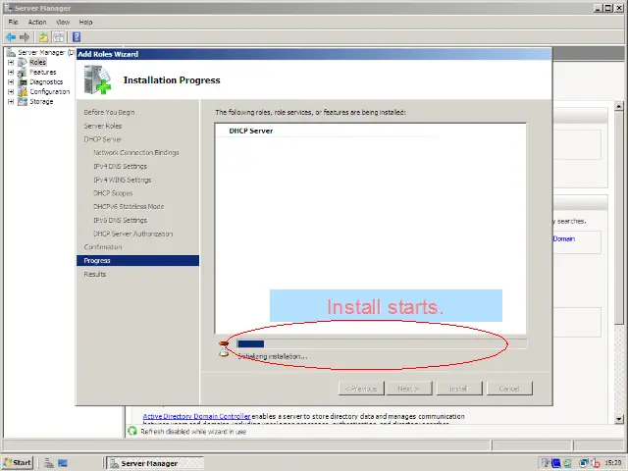
Task: Click the DHCP Server Authorization step
Action: [133, 234]
